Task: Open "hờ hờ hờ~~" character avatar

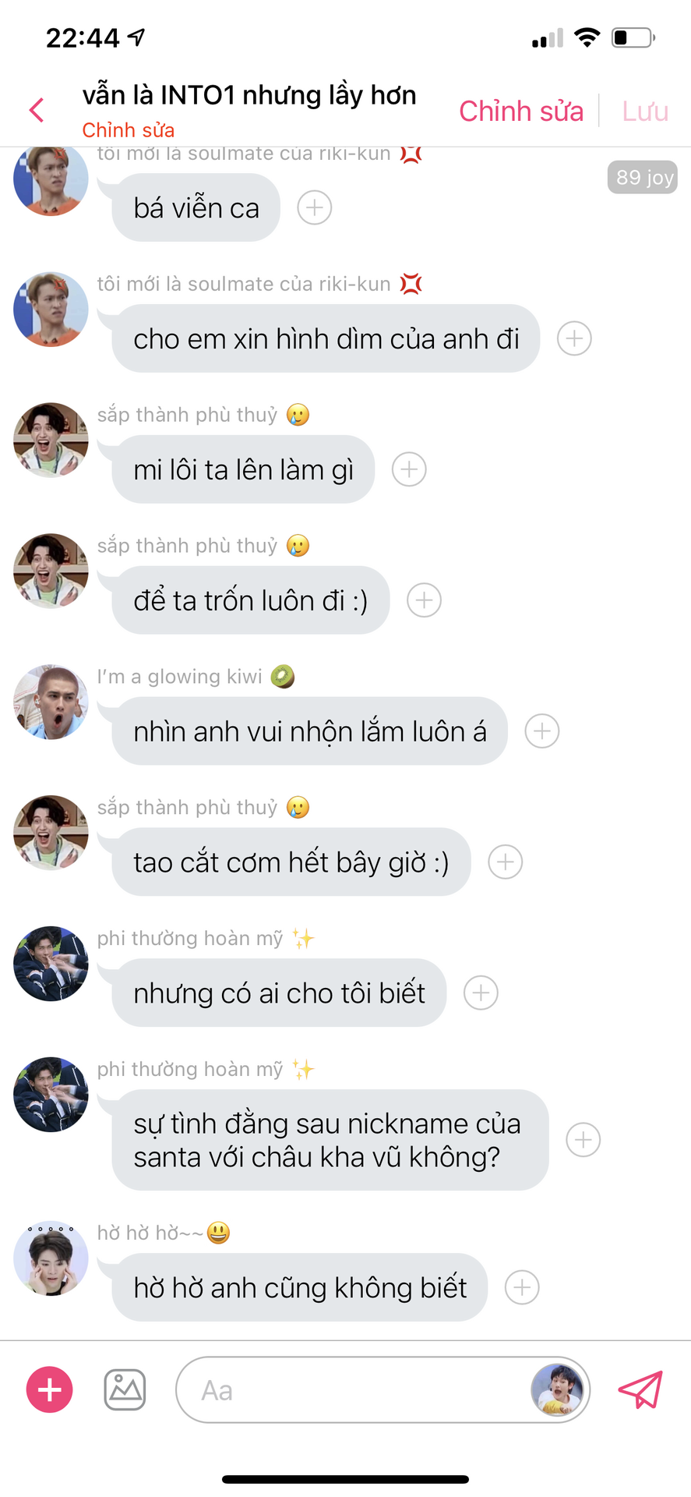Action: pos(51,1258)
